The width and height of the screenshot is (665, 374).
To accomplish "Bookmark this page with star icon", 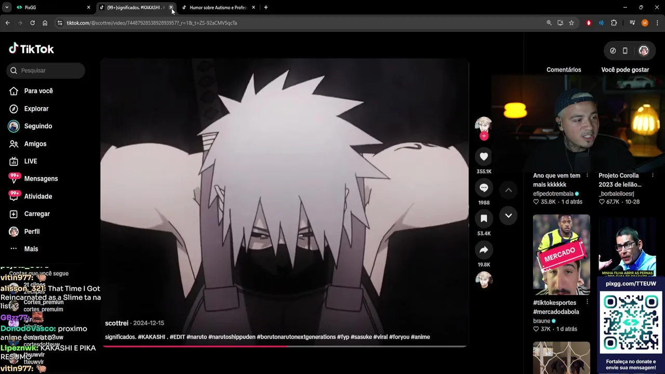I will click(x=571, y=23).
